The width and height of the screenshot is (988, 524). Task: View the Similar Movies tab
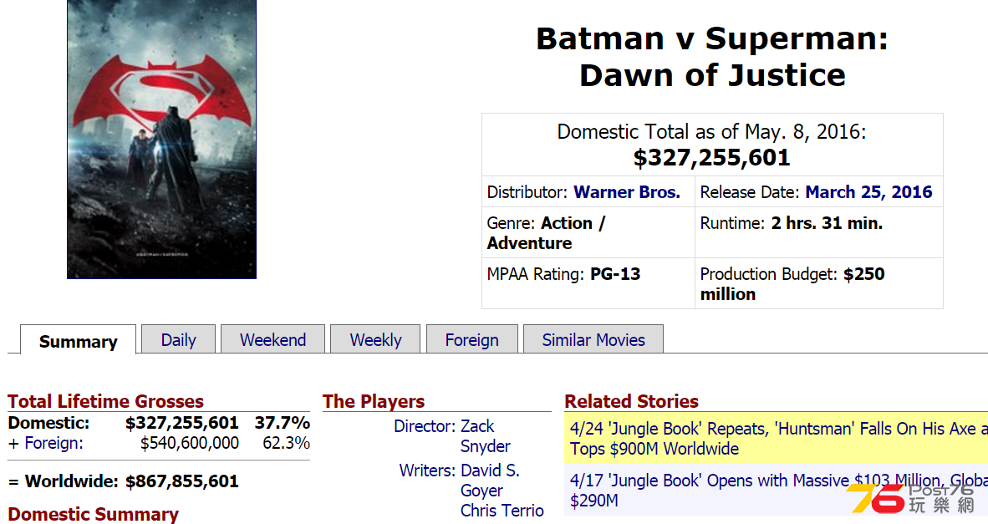coord(593,339)
